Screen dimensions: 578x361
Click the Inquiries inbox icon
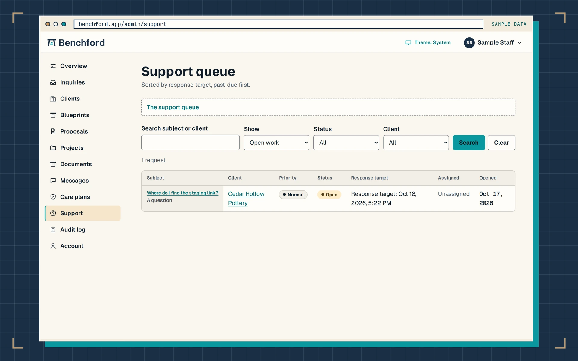(x=53, y=82)
